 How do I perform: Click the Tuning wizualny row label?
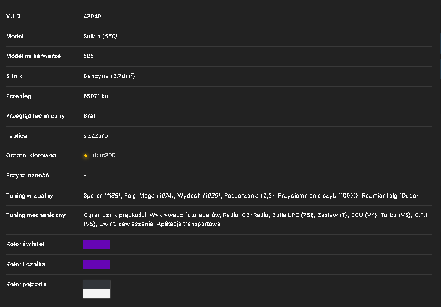coord(30,196)
